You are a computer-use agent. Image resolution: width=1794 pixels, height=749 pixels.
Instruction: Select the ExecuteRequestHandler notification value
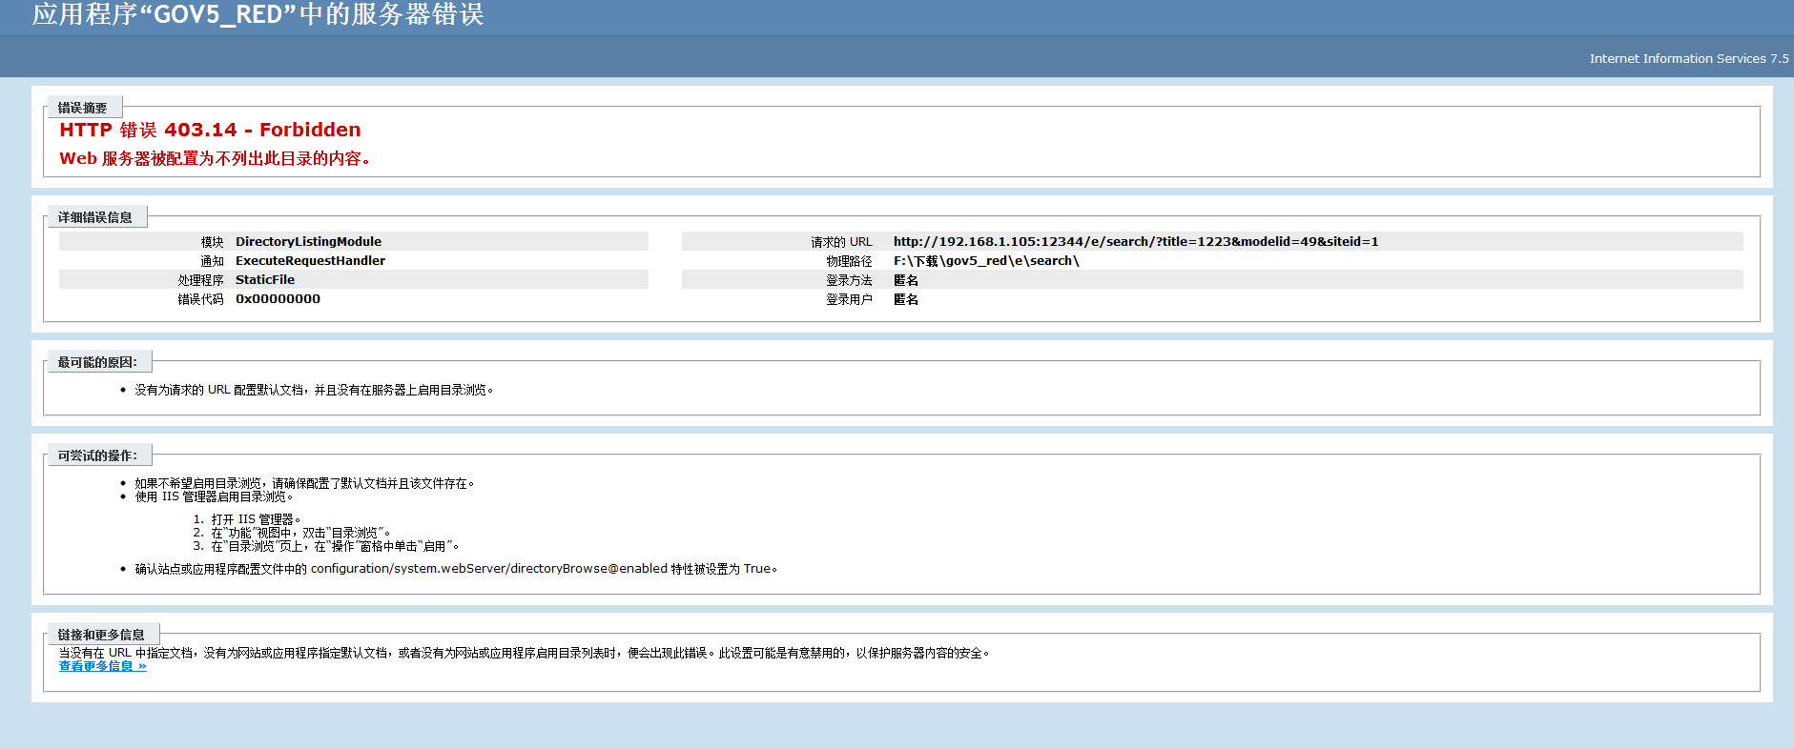coord(310,261)
